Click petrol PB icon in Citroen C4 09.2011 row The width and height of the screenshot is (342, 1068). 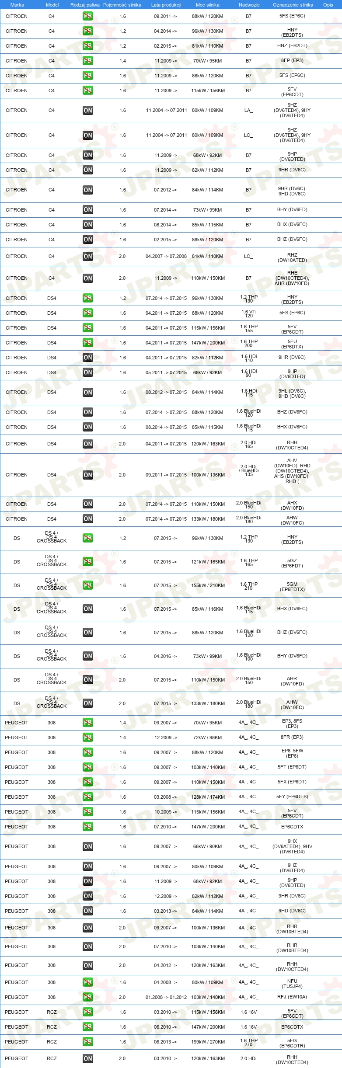coord(87,16)
